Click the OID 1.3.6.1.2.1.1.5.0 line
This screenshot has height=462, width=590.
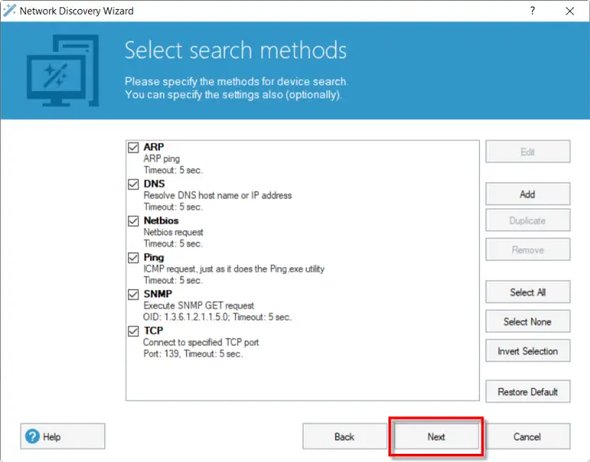[x=217, y=318]
